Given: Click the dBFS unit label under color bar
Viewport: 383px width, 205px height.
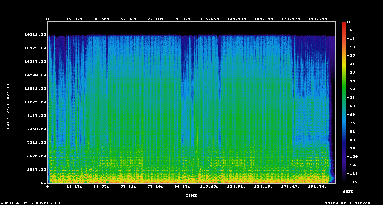Looking at the screenshot, I should (348, 191).
